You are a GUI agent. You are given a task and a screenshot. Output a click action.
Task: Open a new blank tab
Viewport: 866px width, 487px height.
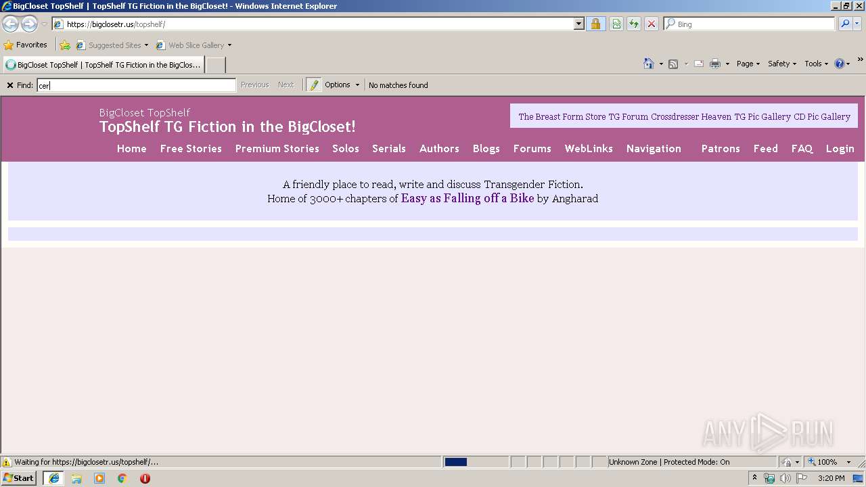[215, 65]
